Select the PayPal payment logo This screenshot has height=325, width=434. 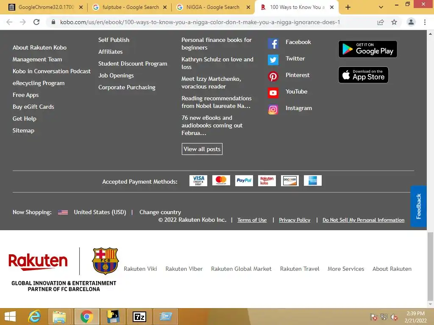(x=244, y=180)
